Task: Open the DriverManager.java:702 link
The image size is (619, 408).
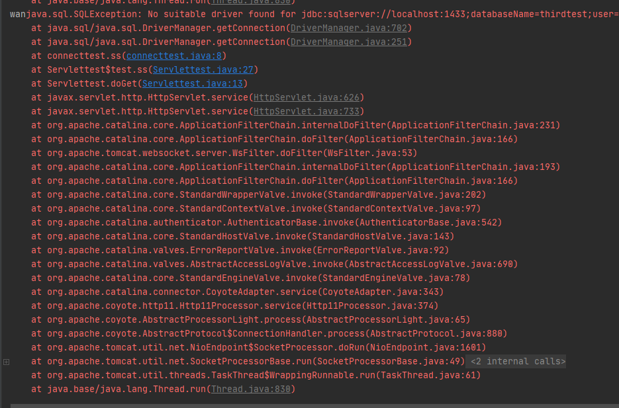Action: pos(349,28)
